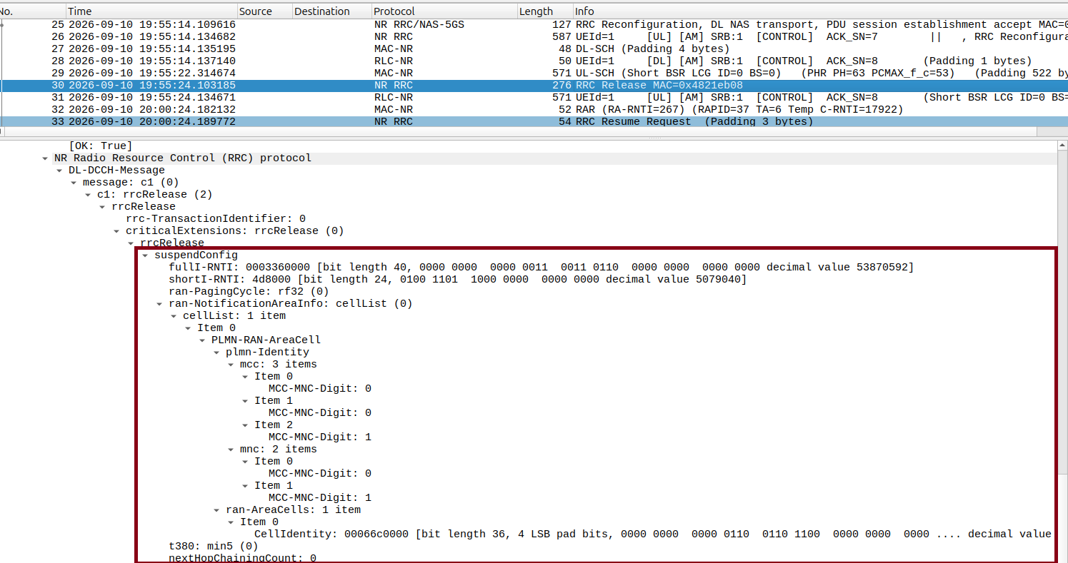Collapse the DL-DCCH-Message node
Image resolution: width=1068 pixels, height=563 pixels.
(x=60, y=171)
